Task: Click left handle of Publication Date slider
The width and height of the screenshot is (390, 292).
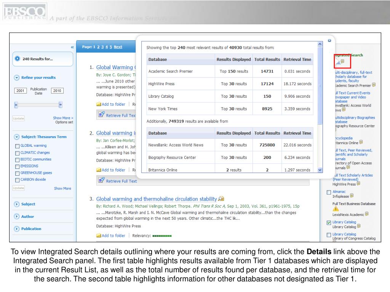Action: [x=16, y=105]
